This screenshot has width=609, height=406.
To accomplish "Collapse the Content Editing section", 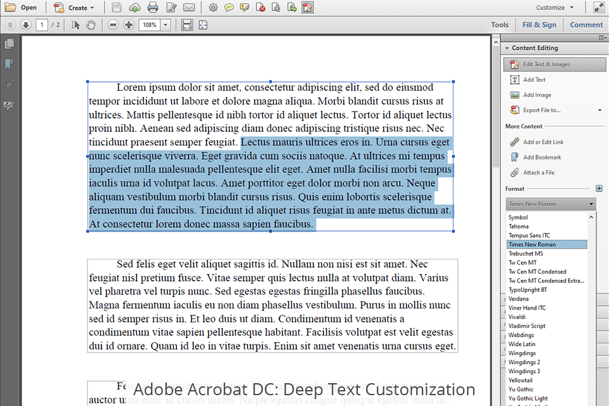I will [x=507, y=48].
